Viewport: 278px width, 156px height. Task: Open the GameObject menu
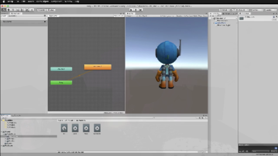point(43,1)
